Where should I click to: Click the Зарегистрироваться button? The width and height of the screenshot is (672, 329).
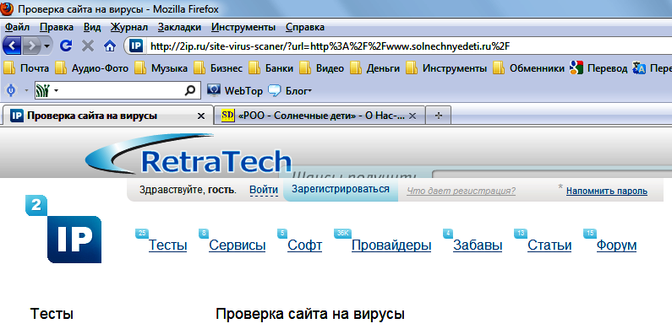tap(341, 189)
